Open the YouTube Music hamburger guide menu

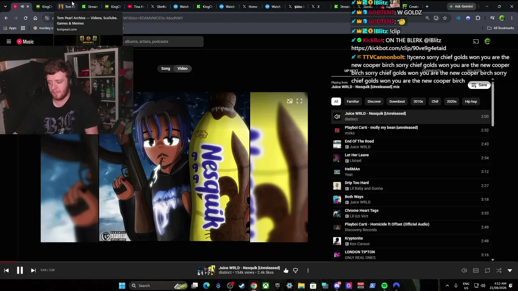[x=8, y=42]
